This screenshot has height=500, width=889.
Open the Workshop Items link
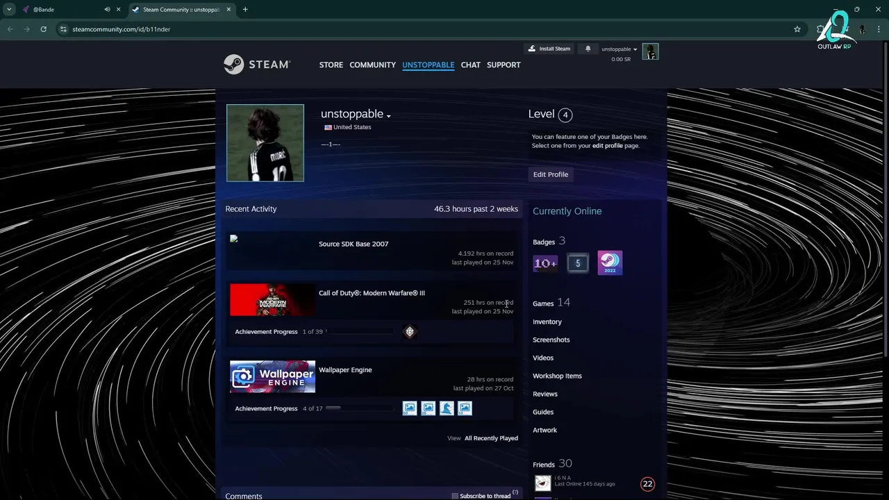coord(557,376)
